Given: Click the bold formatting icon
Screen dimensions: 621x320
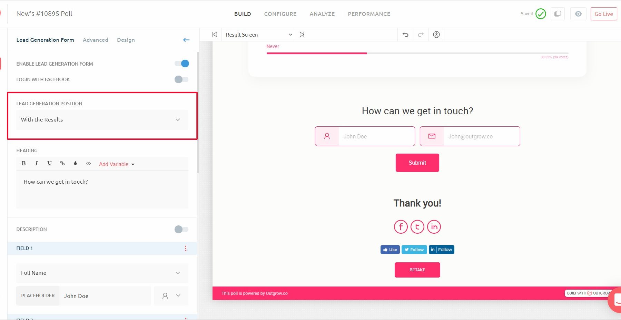Looking at the screenshot, I should click(23, 164).
